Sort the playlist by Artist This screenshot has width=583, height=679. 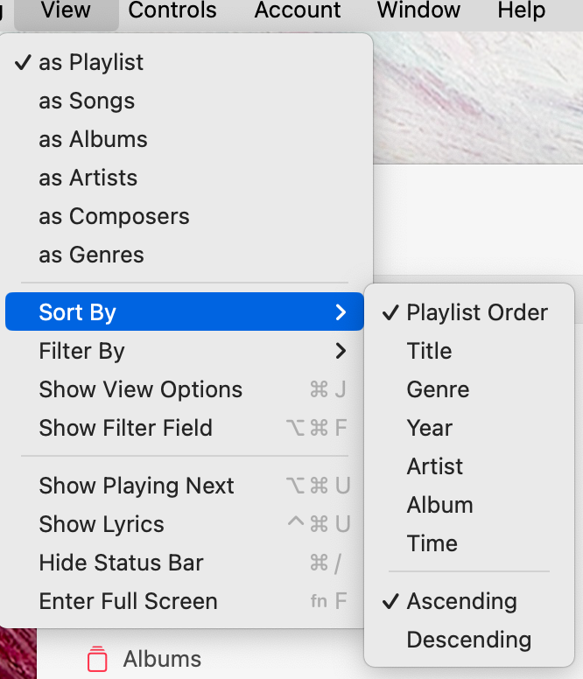pos(469,466)
